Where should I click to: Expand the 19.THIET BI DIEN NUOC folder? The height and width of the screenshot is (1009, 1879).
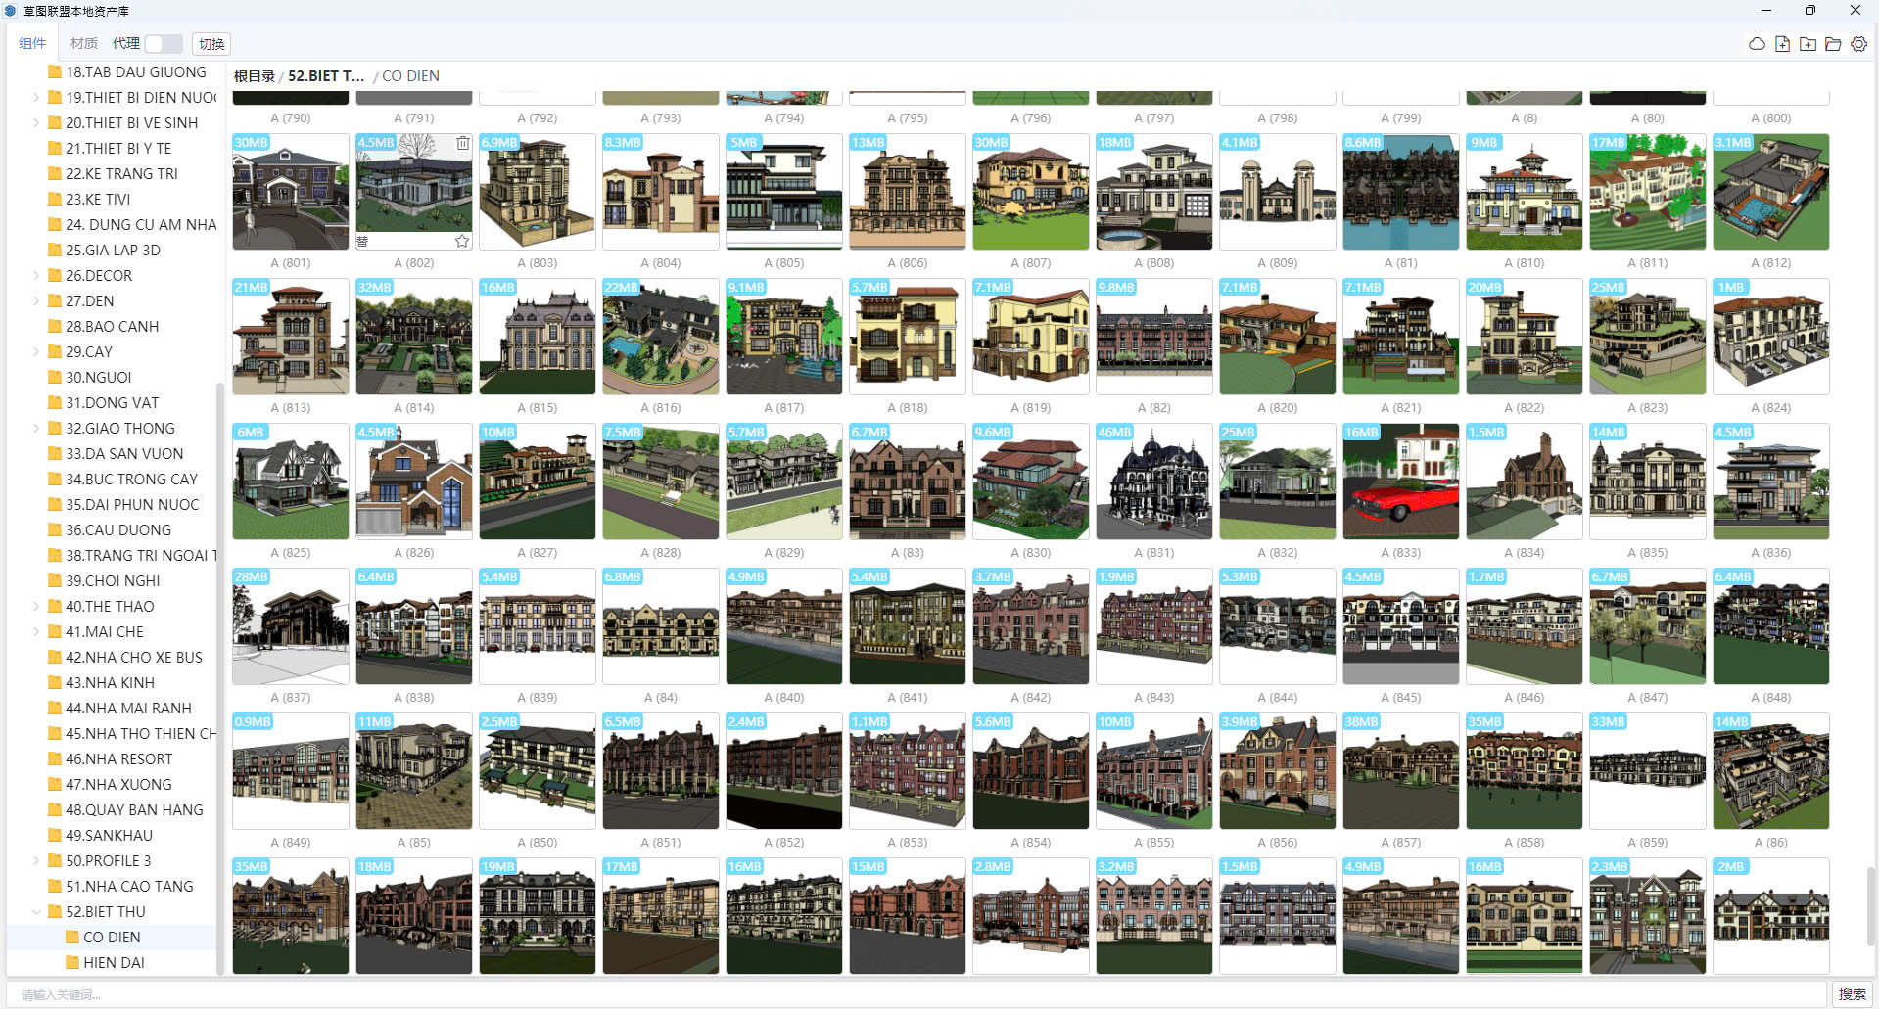(36, 97)
